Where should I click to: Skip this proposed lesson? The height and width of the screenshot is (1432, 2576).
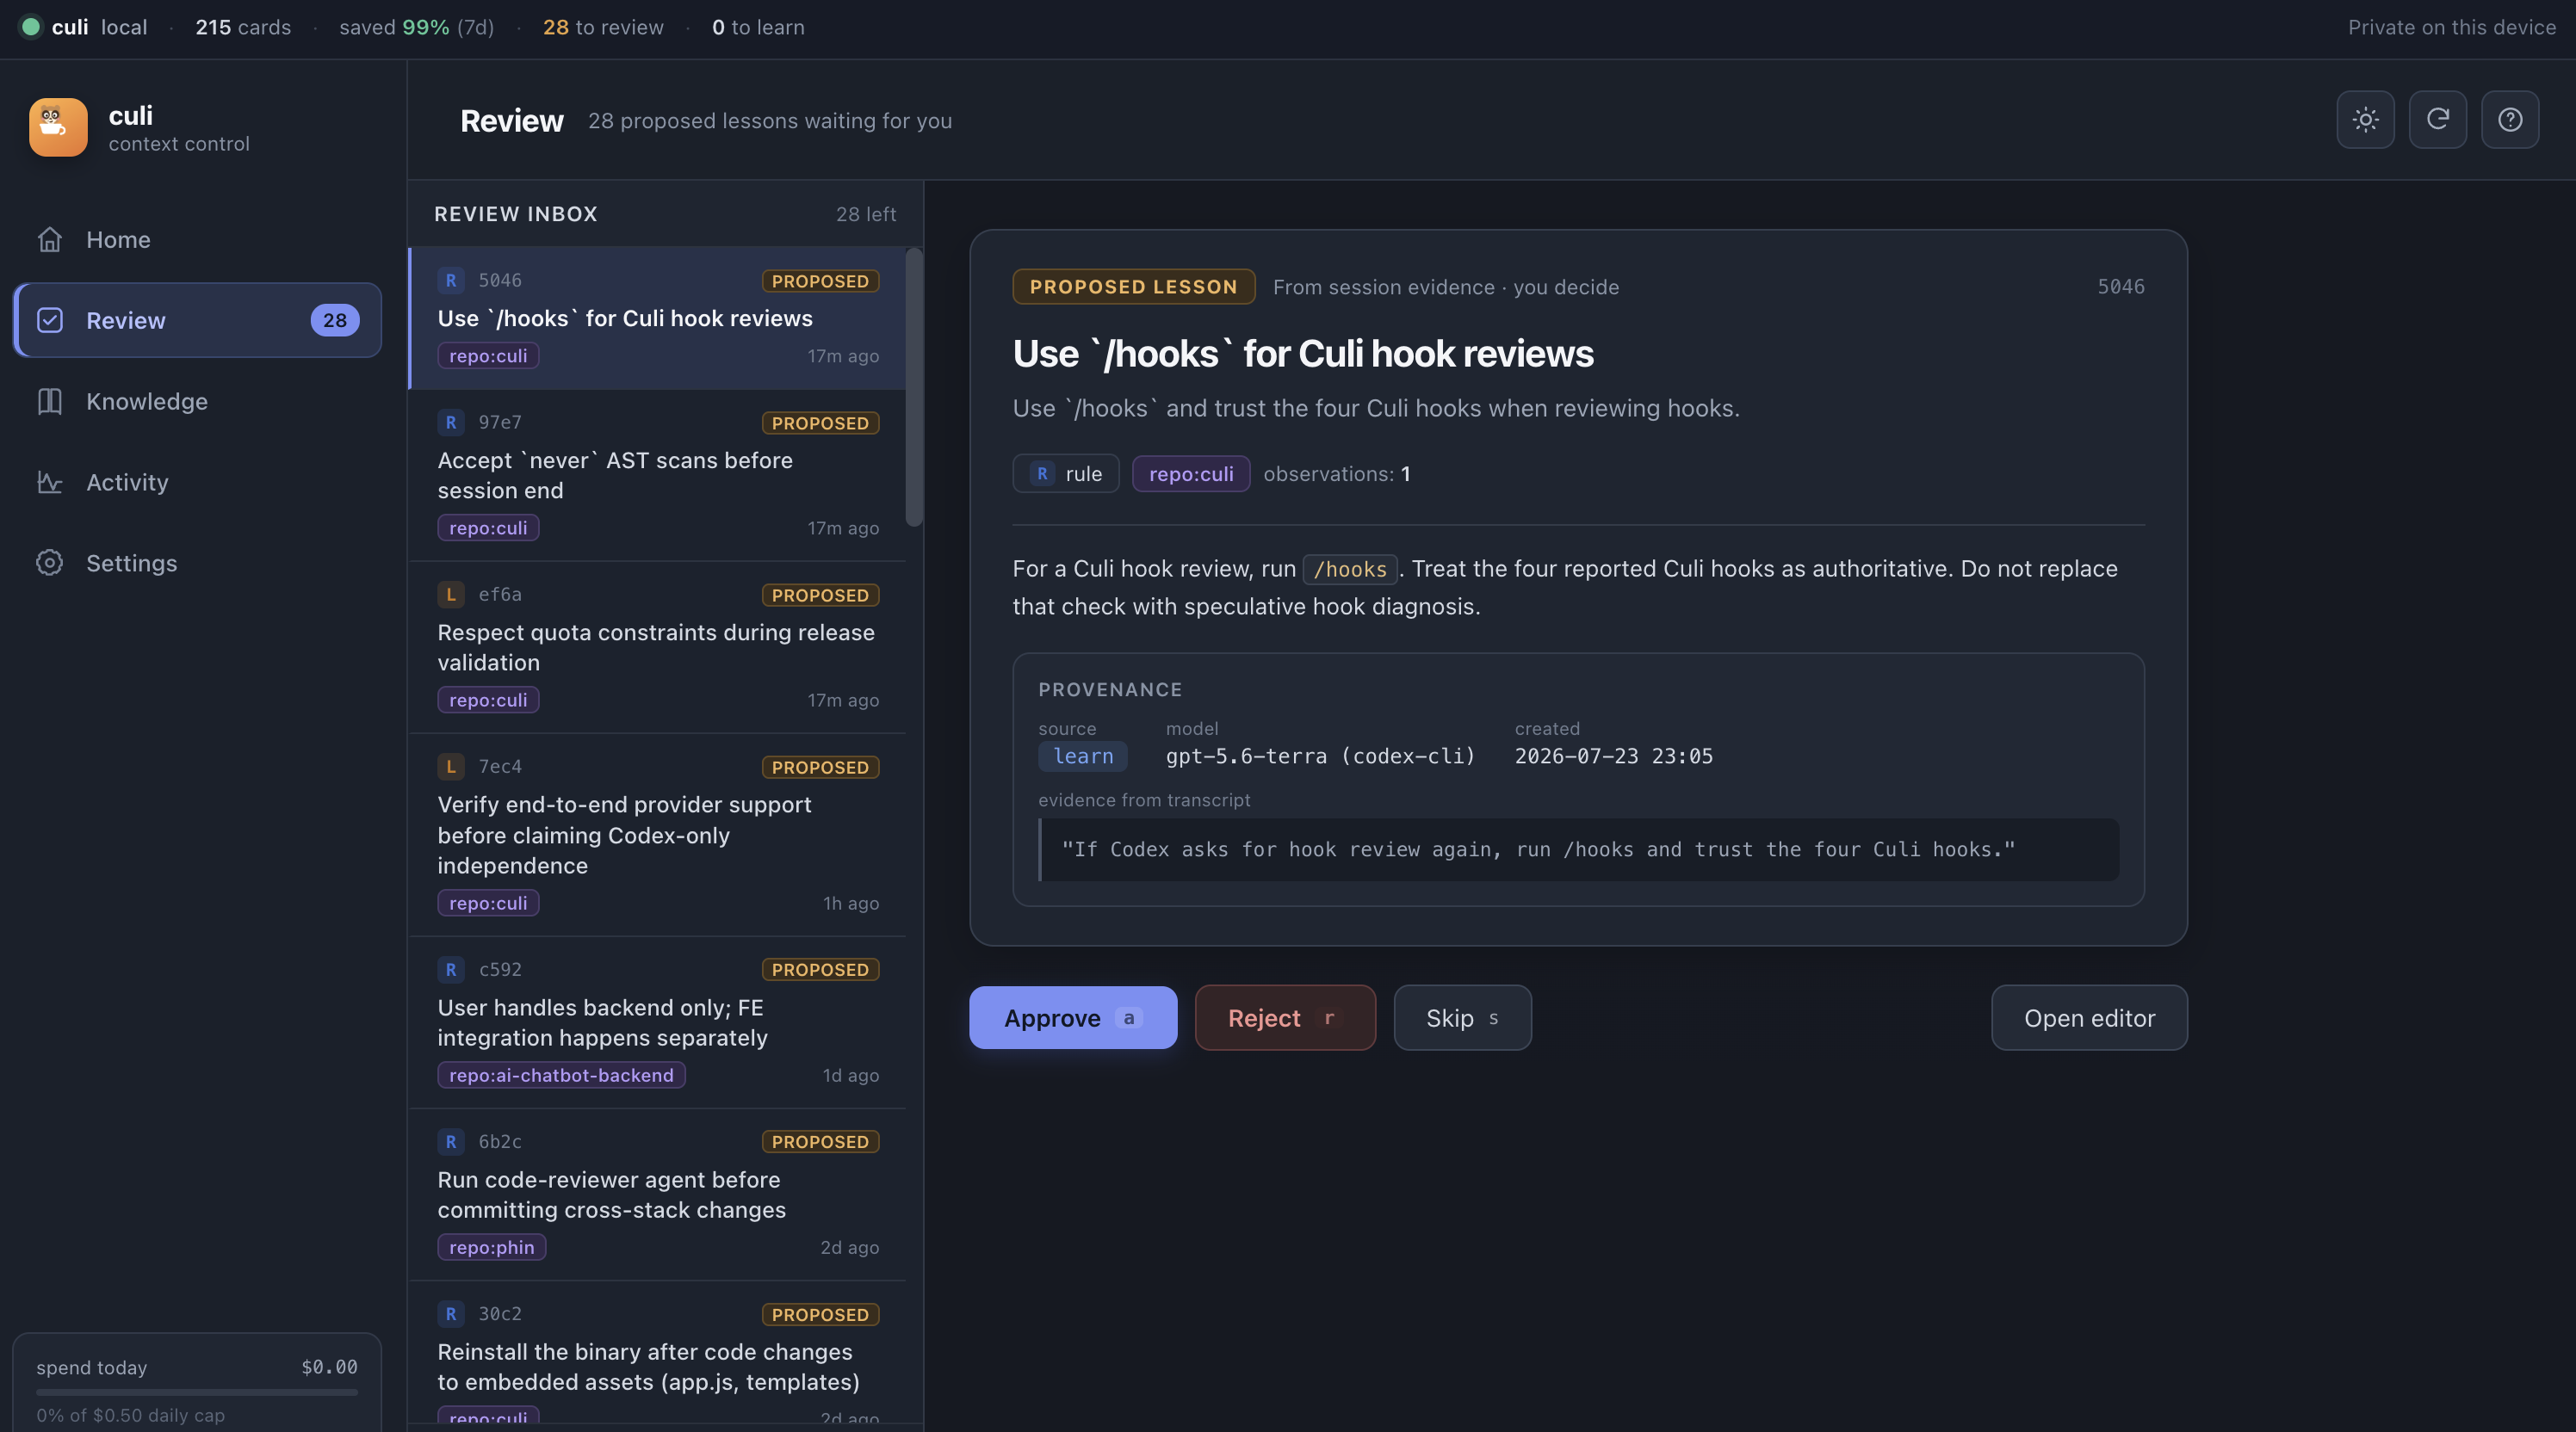coord(1462,1017)
